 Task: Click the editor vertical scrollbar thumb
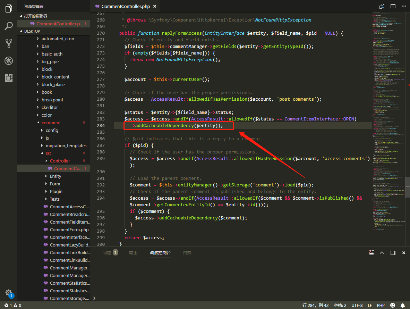408,187
